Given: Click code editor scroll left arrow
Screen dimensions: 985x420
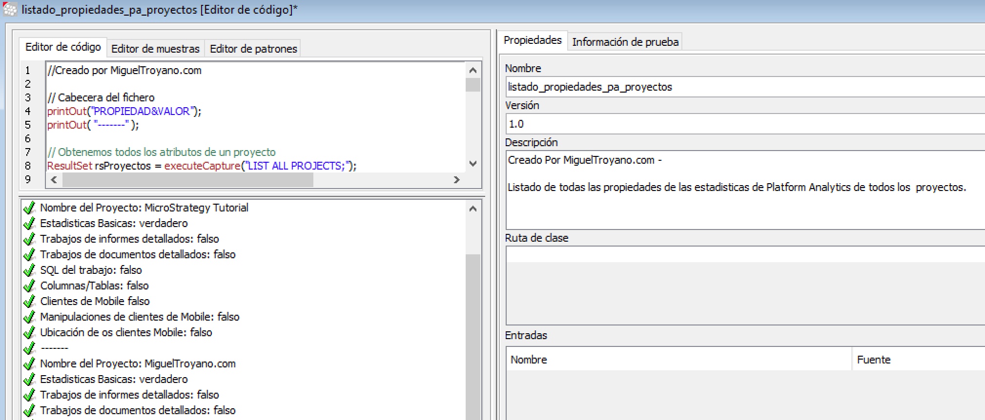Looking at the screenshot, I should pyautogui.click(x=54, y=180).
